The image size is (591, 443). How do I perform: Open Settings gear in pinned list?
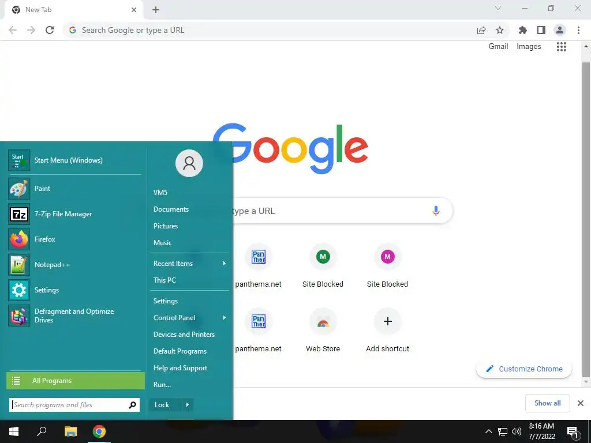(74, 290)
